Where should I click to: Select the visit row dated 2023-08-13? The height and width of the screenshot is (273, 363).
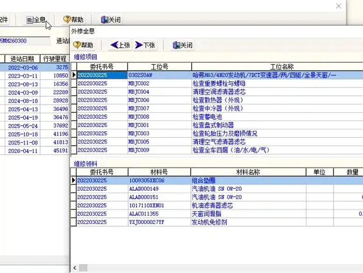[35, 84]
